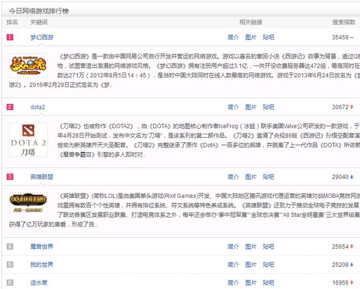The image size is (360, 289).
Task: Click the 今日网络游戏排行榜 heading
Action: click(x=39, y=11)
